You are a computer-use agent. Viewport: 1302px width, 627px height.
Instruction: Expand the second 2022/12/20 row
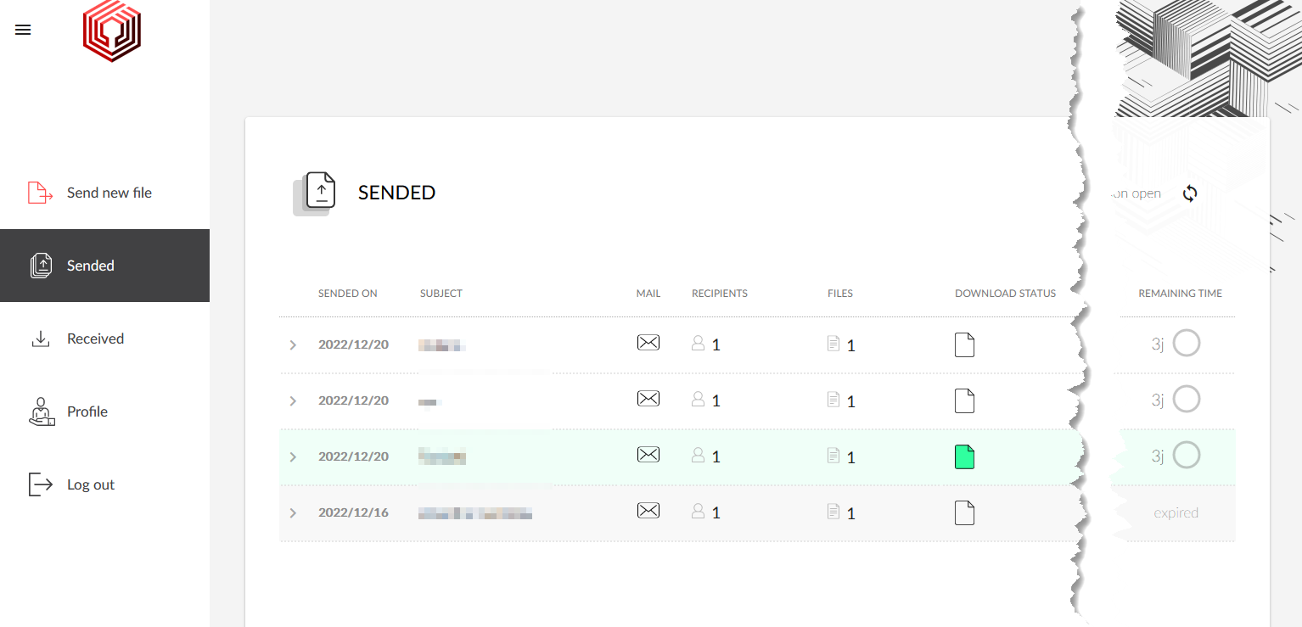(293, 401)
